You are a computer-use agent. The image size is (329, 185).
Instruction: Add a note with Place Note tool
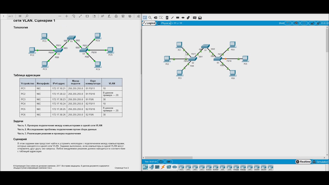coord(167,18)
